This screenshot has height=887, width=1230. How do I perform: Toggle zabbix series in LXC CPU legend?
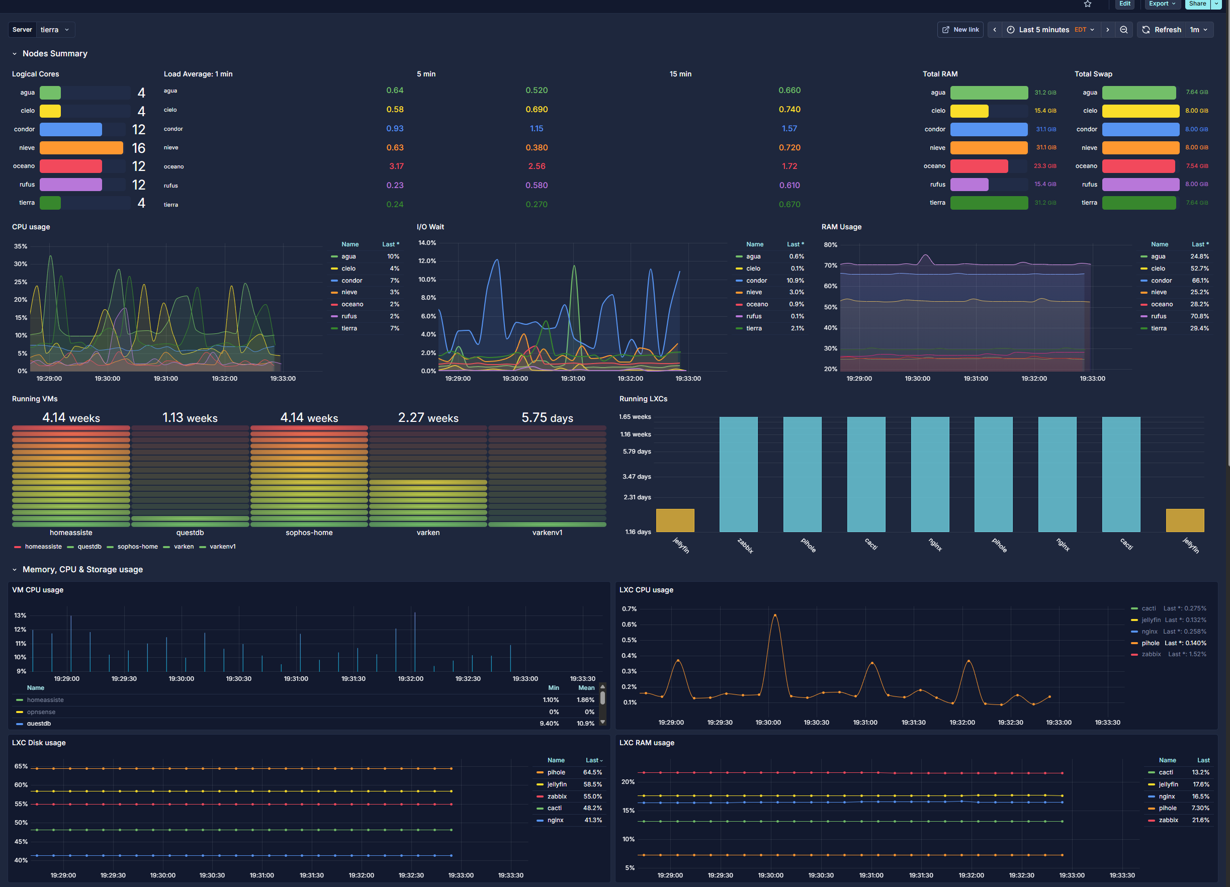point(1151,654)
